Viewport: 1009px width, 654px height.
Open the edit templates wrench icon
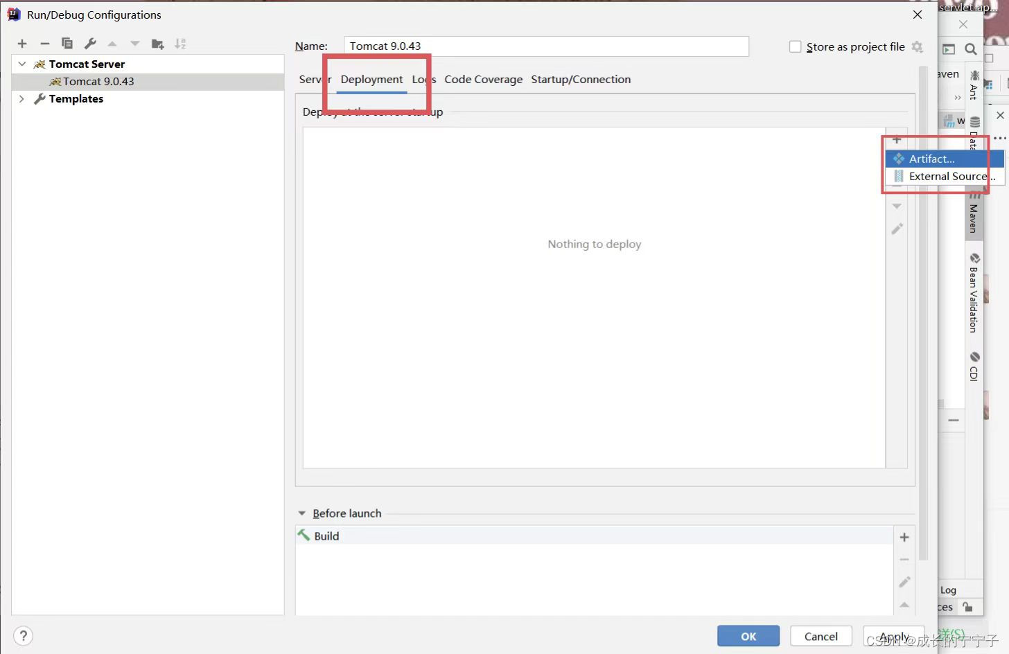[90, 44]
